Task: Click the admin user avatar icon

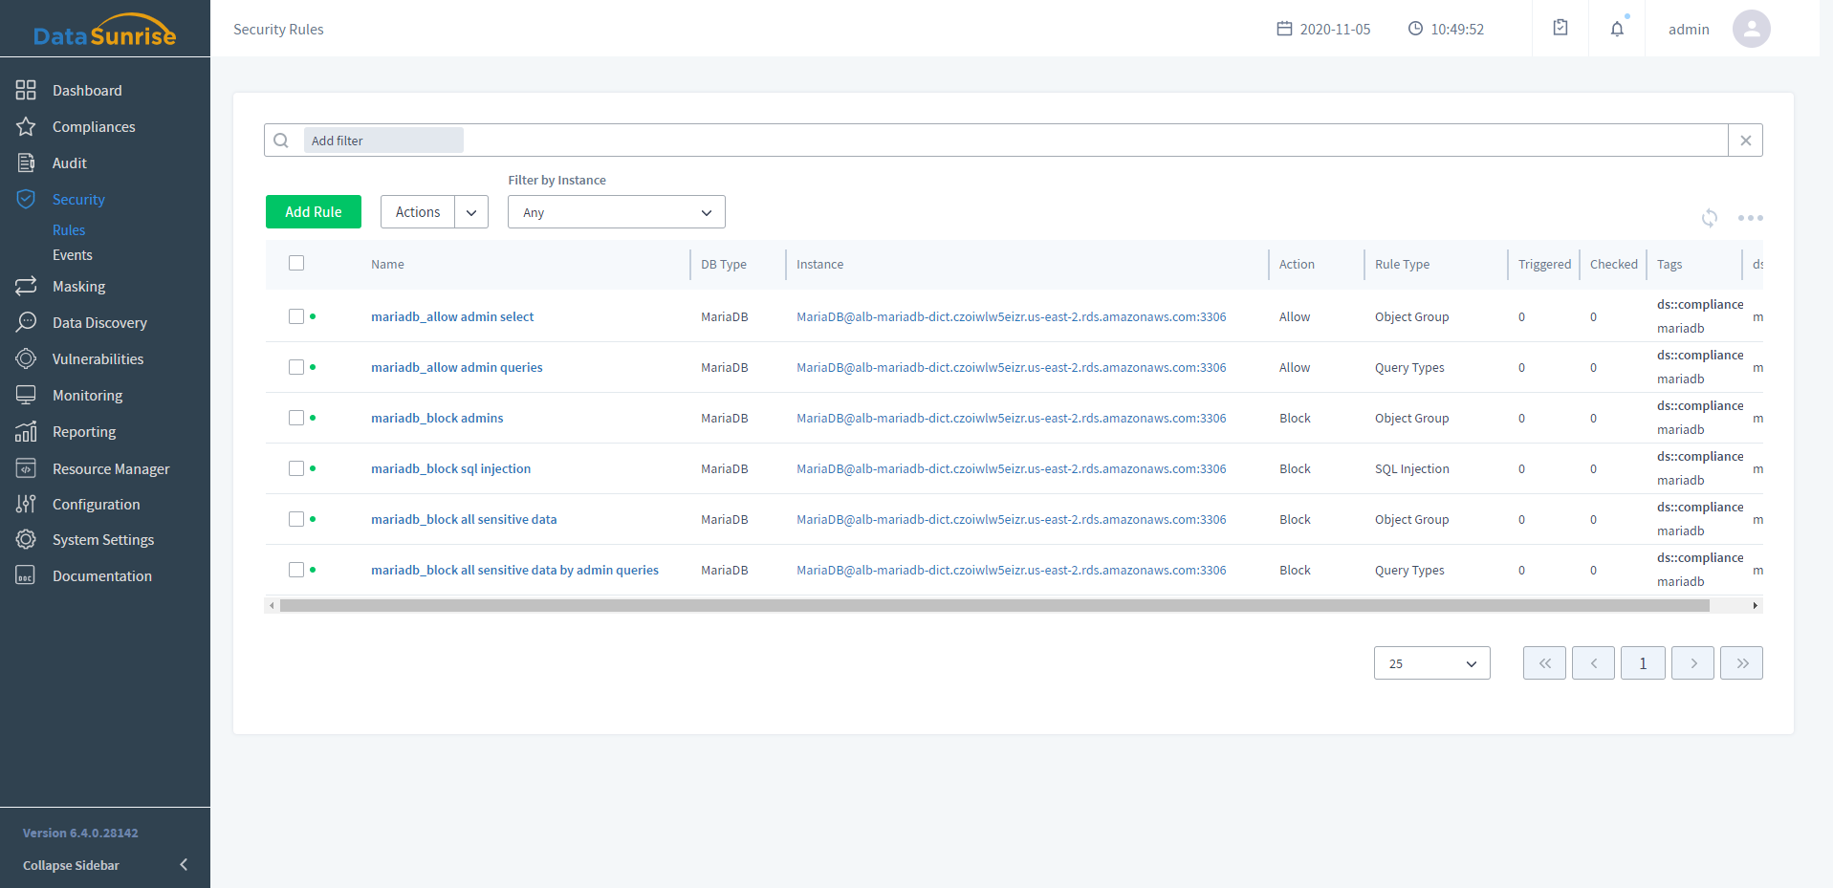Action: click(1751, 29)
